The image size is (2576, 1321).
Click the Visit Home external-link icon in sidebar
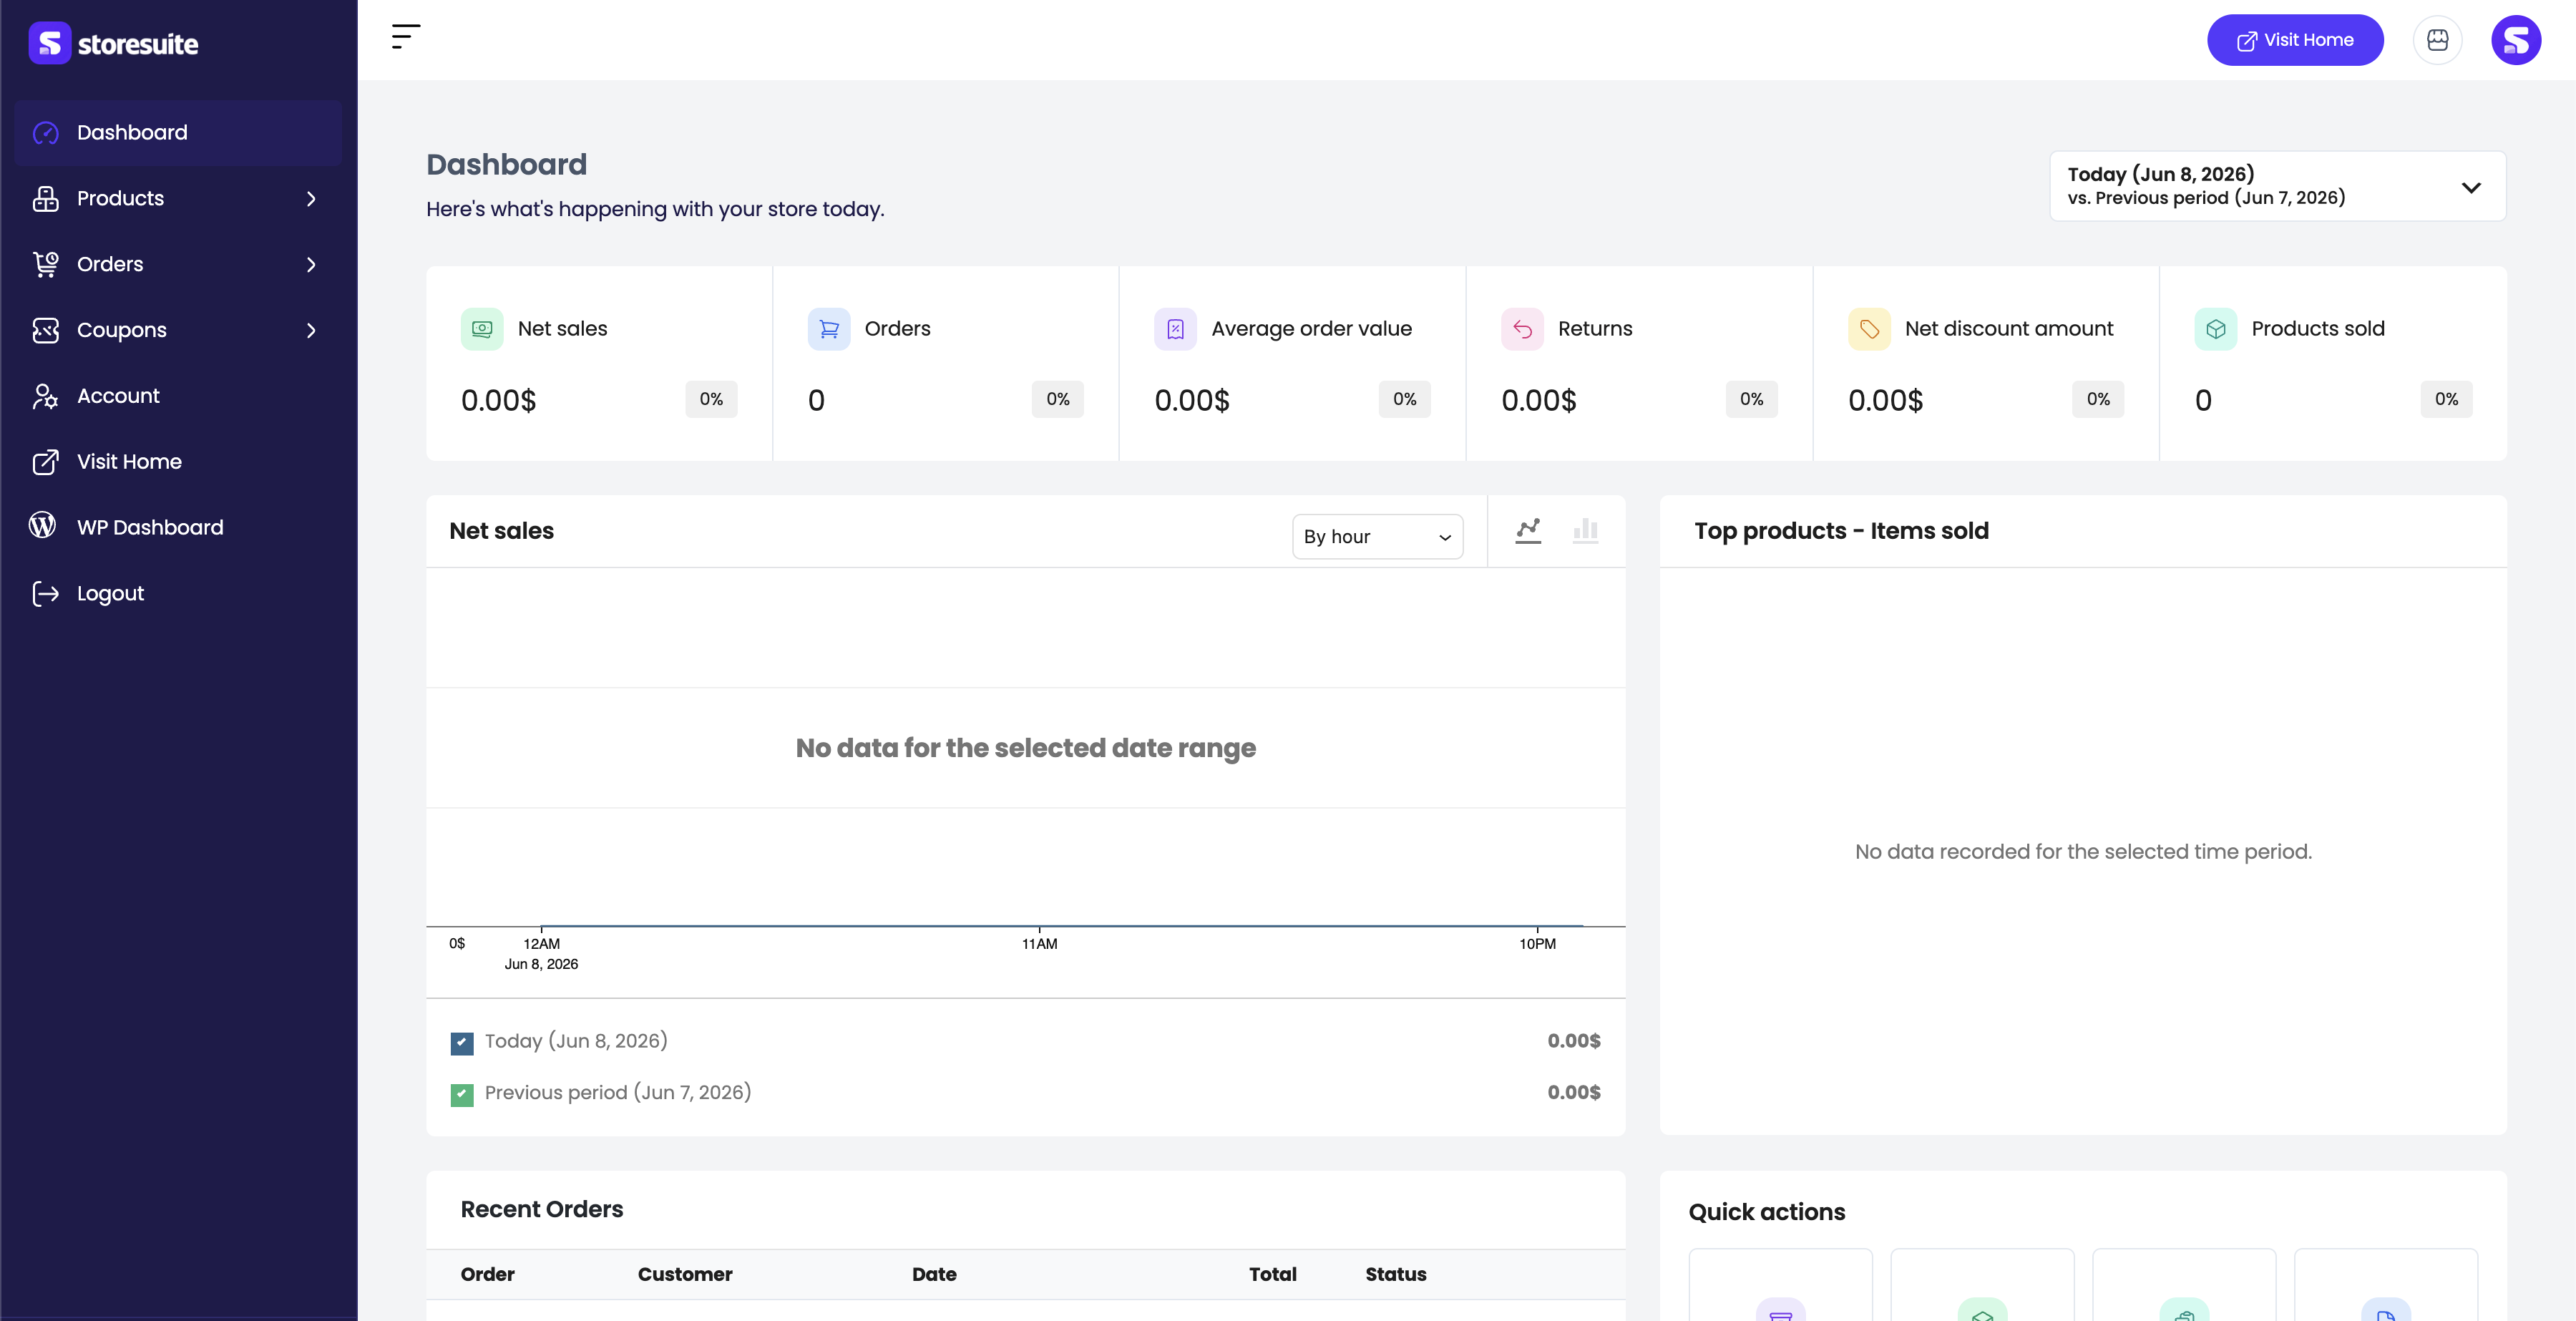(x=45, y=462)
